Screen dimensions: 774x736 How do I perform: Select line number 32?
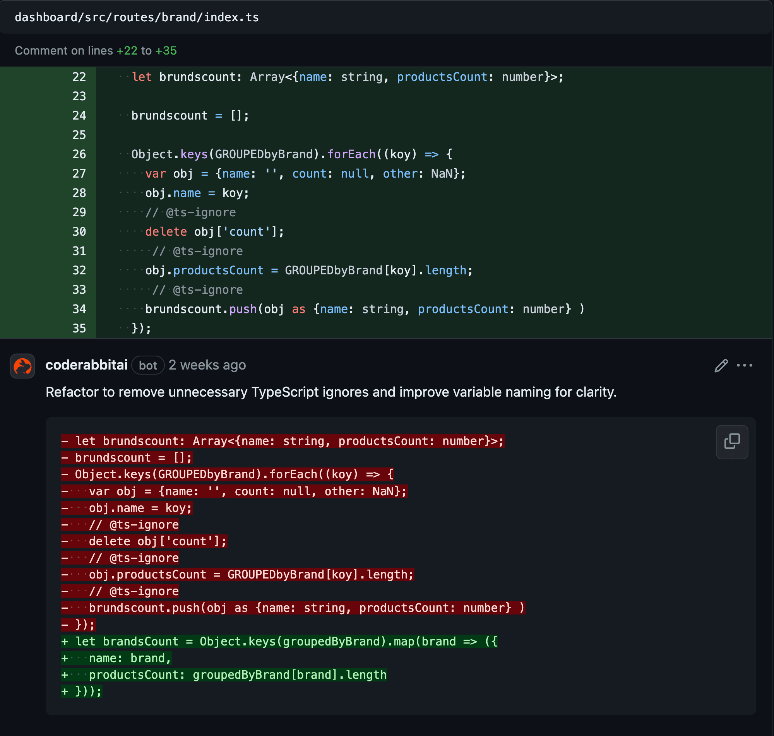(79, 270)
